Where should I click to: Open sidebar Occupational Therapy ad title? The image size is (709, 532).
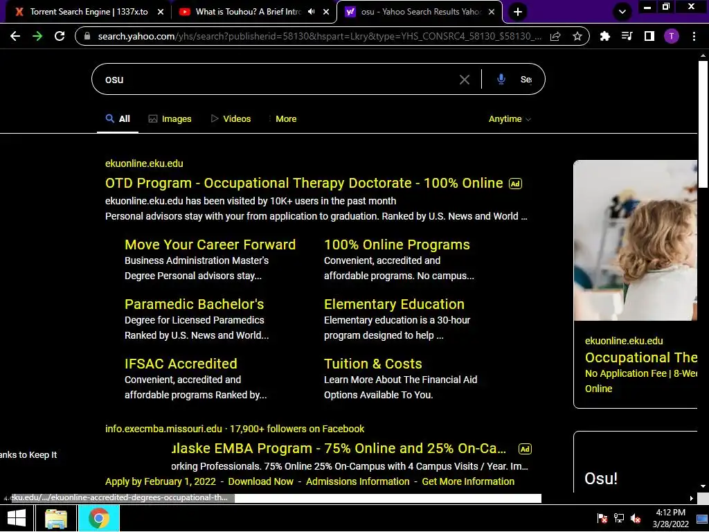coord(641,357)
